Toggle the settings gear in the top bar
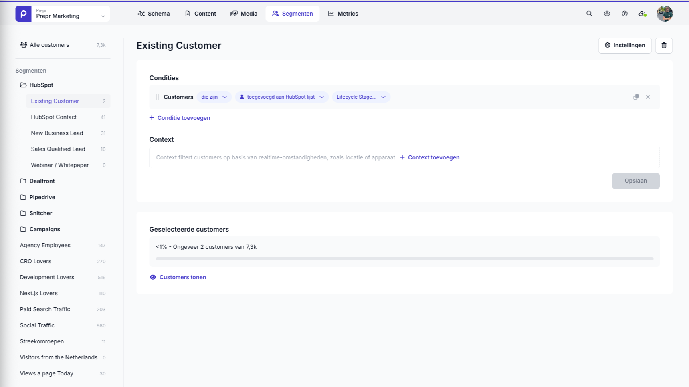Viewport: 689px width, 387px height. coord(607,13)
